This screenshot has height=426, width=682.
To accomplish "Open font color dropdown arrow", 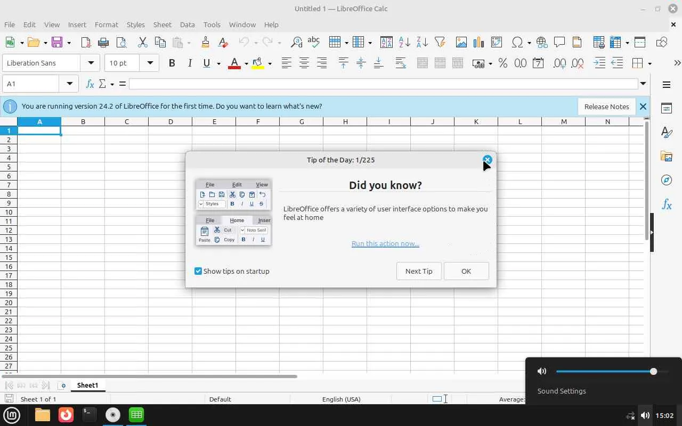I will pos(246,64).
